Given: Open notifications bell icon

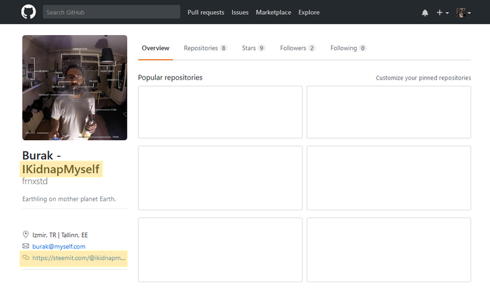Looking at the screenshot, I should (425, 13).
